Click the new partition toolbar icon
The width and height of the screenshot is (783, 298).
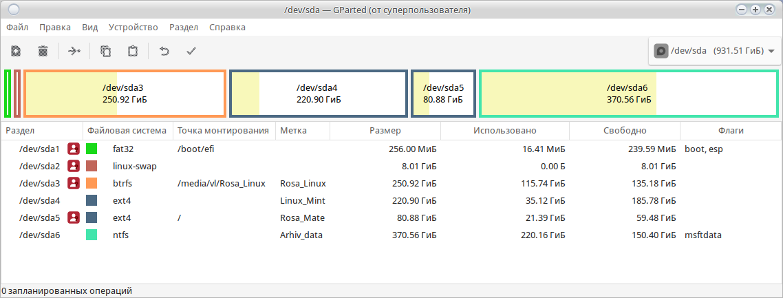16,51
